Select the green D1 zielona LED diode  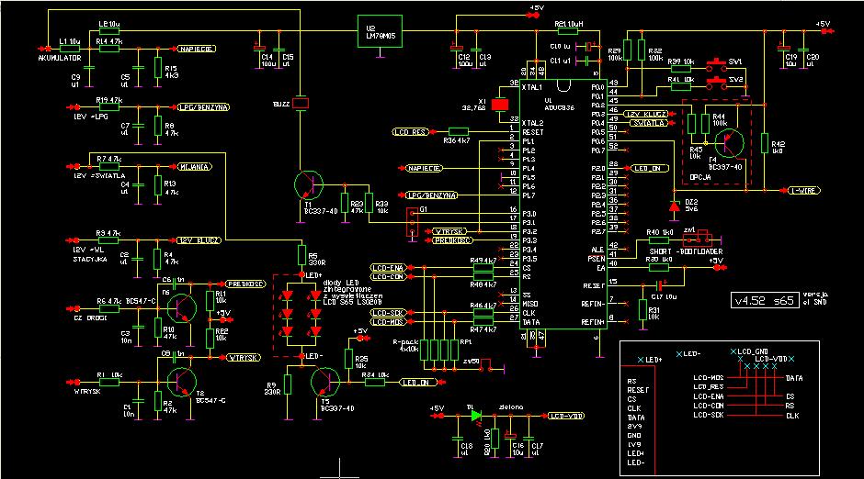click(476, 415)
